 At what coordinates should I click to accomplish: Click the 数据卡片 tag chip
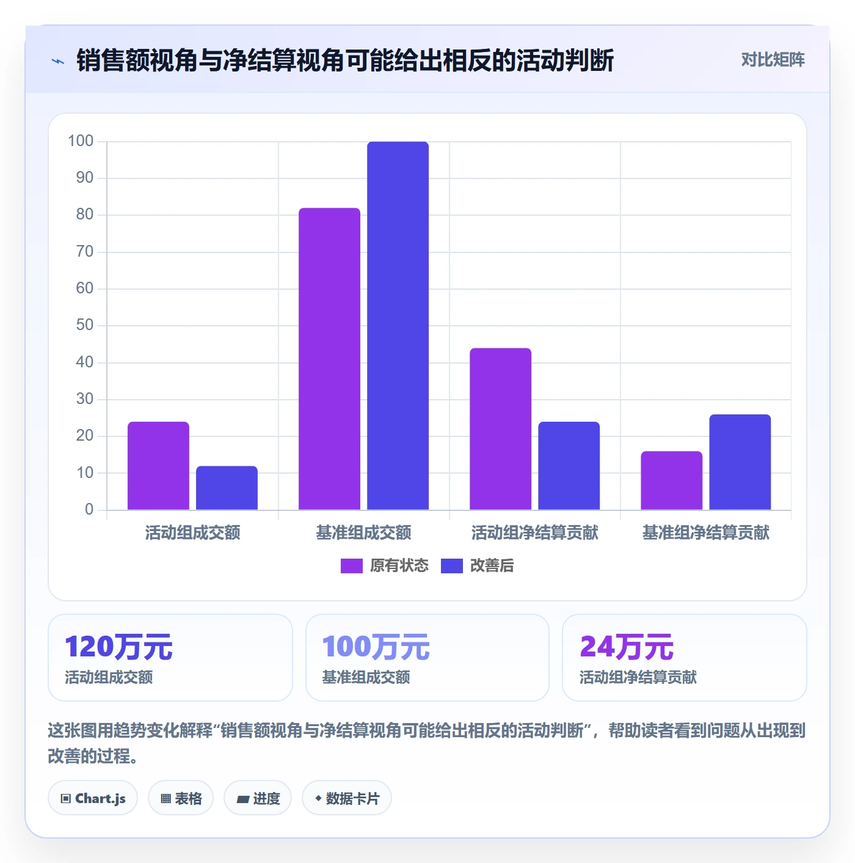pyautogui.click(x=347, y=798)
